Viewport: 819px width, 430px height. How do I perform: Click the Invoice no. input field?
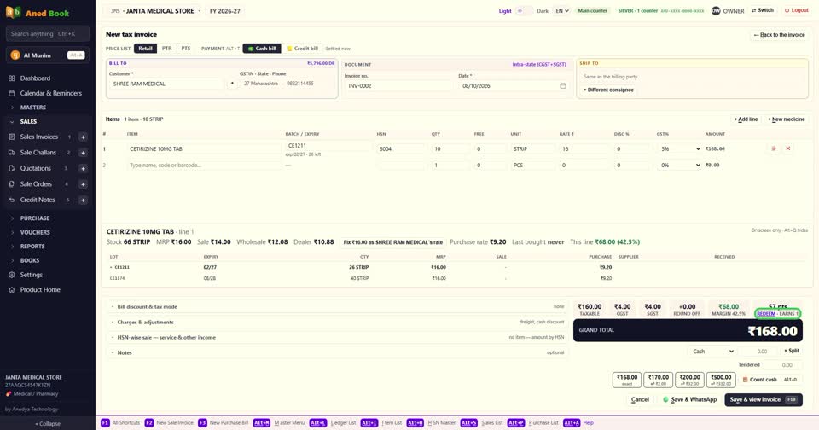pos(397,85)
